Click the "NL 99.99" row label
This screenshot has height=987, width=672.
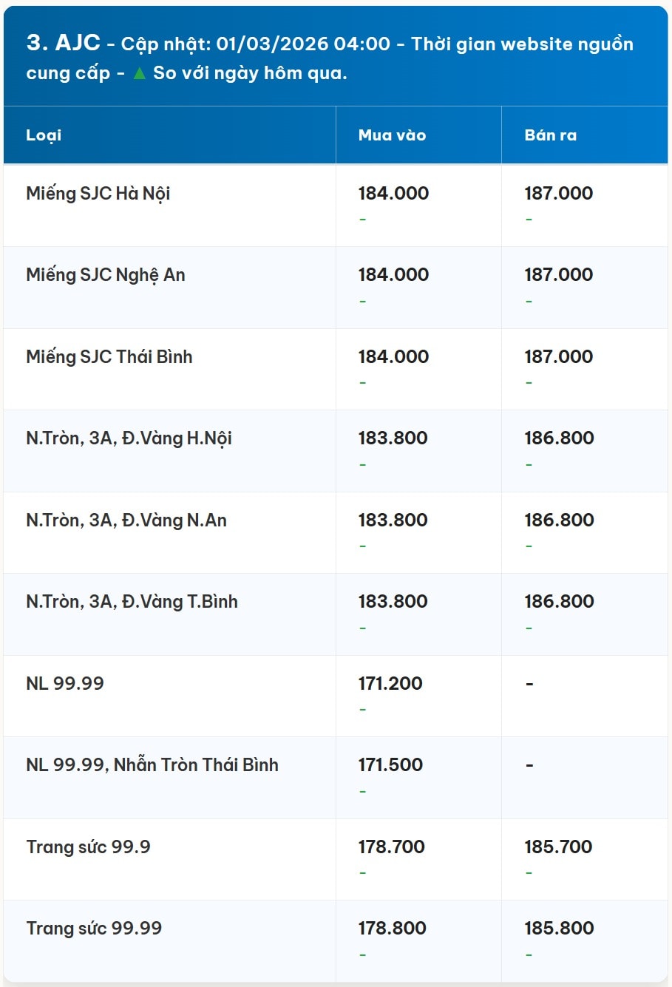(65, 684)
